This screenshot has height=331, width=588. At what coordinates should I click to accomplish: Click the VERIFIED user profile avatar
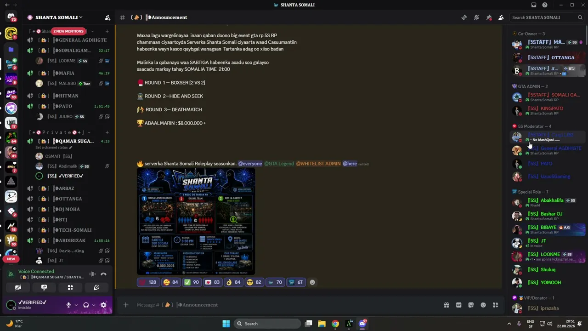11,305
